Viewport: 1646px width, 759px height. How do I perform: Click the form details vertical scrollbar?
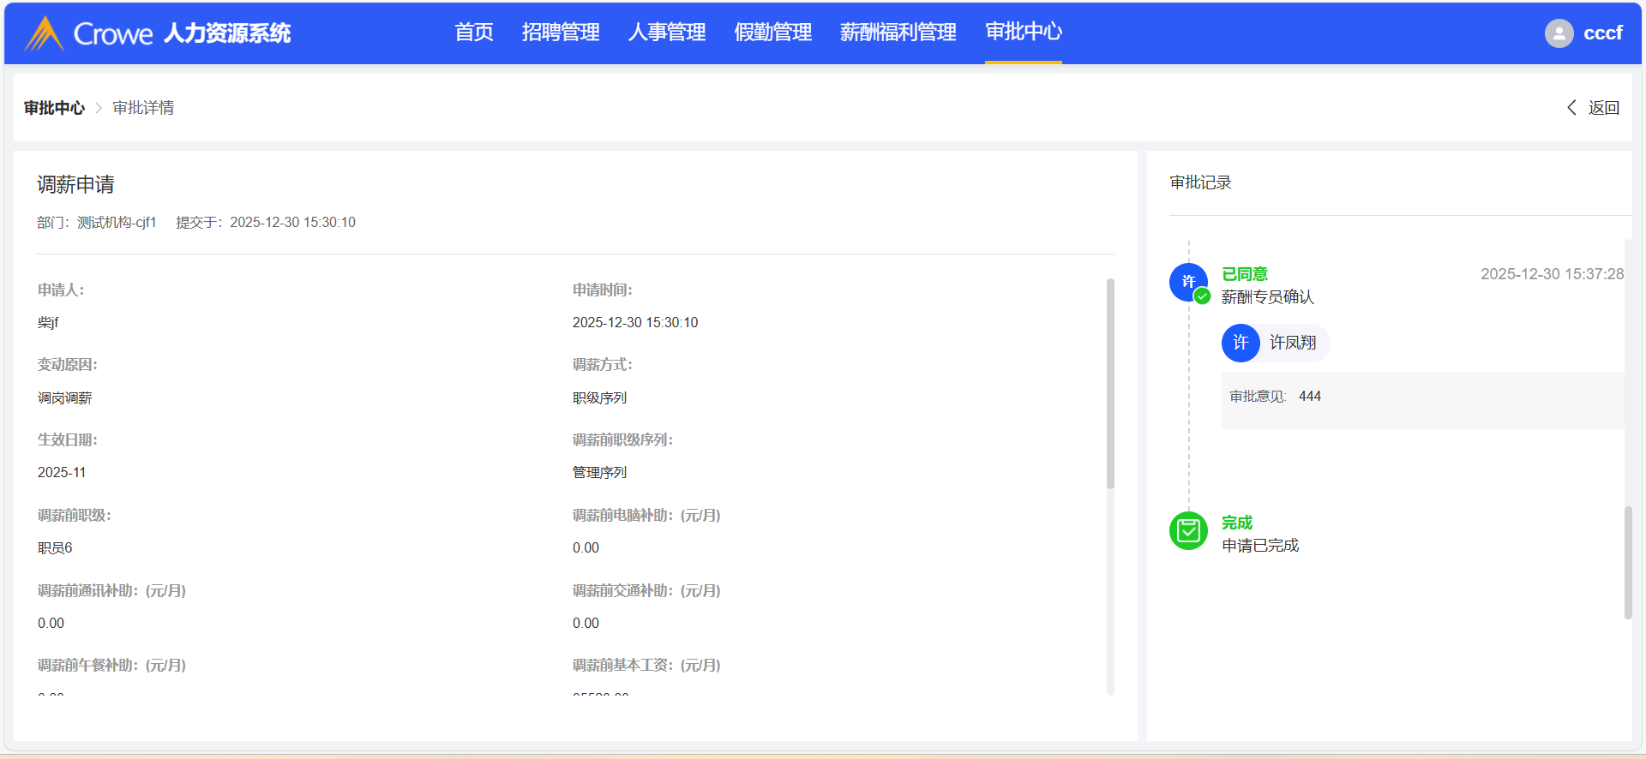[1110, 384]
